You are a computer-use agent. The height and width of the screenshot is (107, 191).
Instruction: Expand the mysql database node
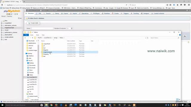[x=1, y=30]
